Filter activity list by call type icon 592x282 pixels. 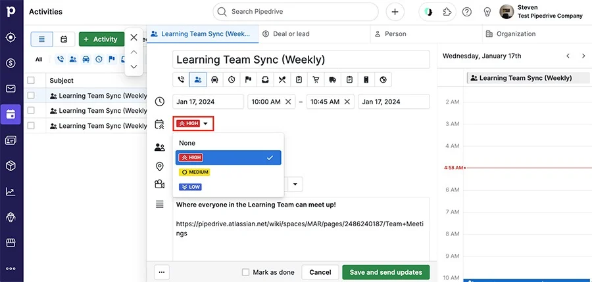point(61,59)
